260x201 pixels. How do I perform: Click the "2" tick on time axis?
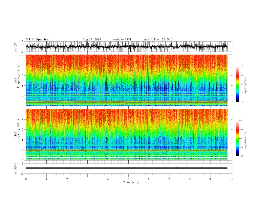tap(67, 179)
